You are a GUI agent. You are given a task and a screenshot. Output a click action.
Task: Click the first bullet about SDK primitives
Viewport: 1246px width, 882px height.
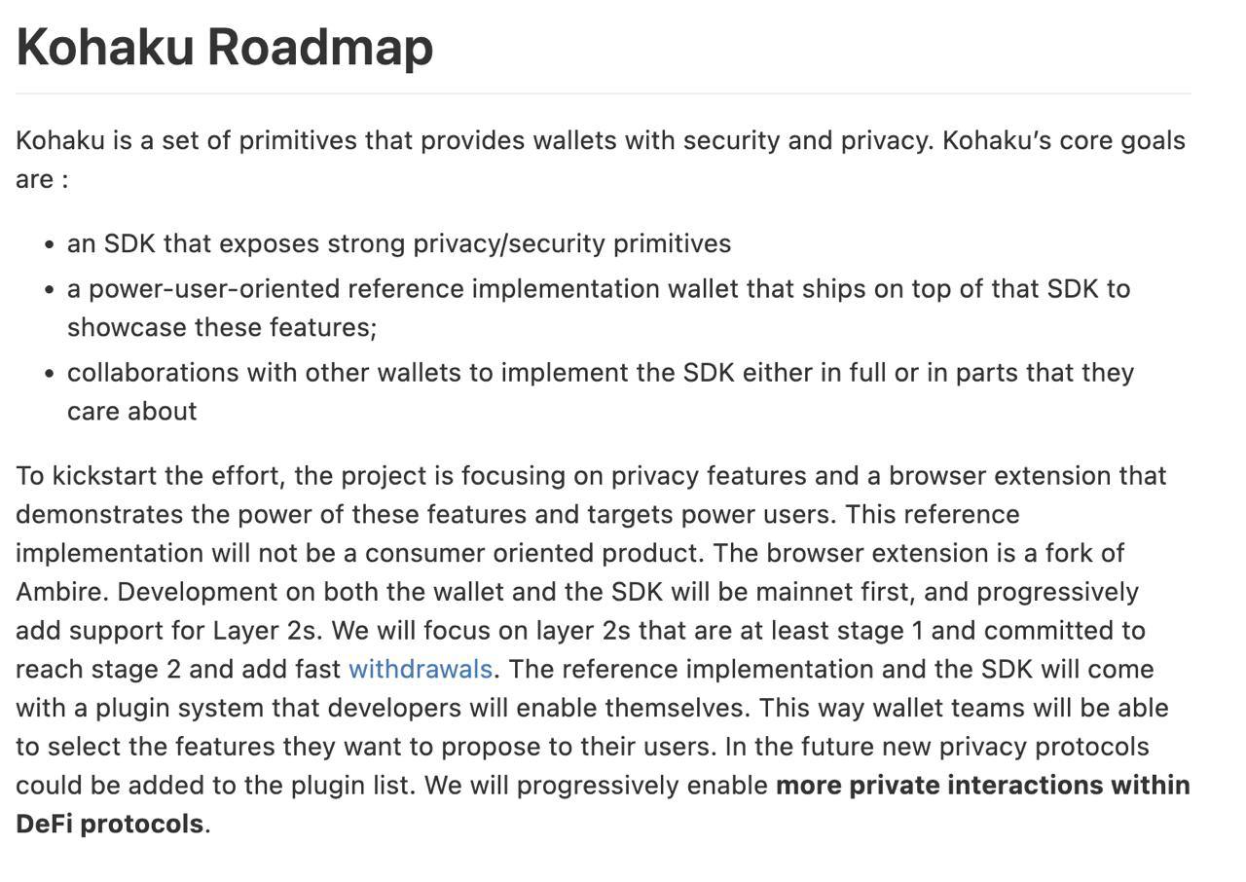pos(398,243)
